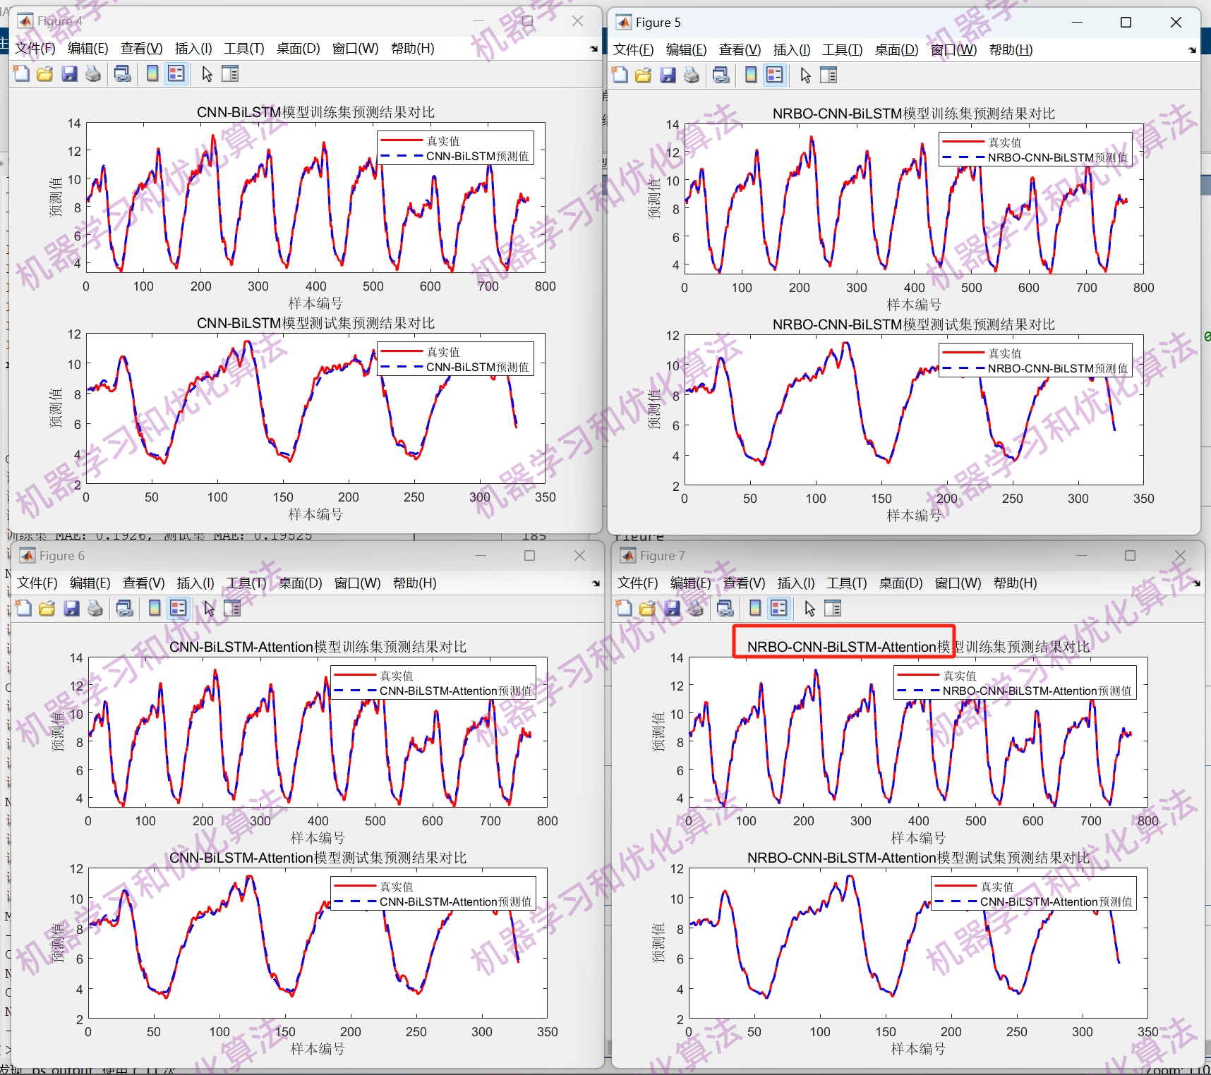
Task: Click Link Plot icon in Figure 7 toolbar
Action: [x=725, y=608]
